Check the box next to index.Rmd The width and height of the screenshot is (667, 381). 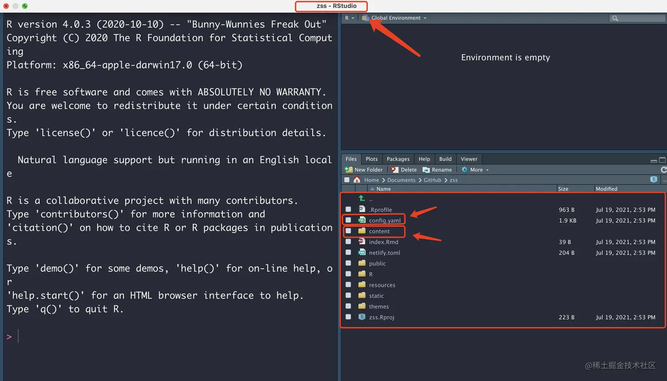[x=348, y=241]
